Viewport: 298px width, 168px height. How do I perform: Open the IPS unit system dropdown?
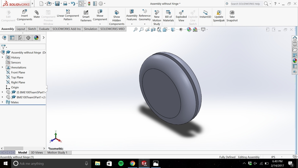click(273, 157)
